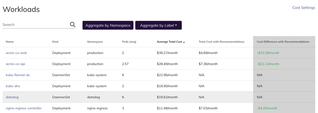Click the $38.27/month cost cell
The height and width of the screenshot is (113, 318).
[x=167, y=53]
